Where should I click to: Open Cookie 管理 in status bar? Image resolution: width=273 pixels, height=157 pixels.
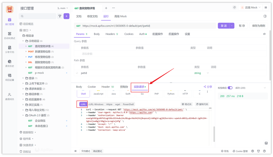(240, 151)
